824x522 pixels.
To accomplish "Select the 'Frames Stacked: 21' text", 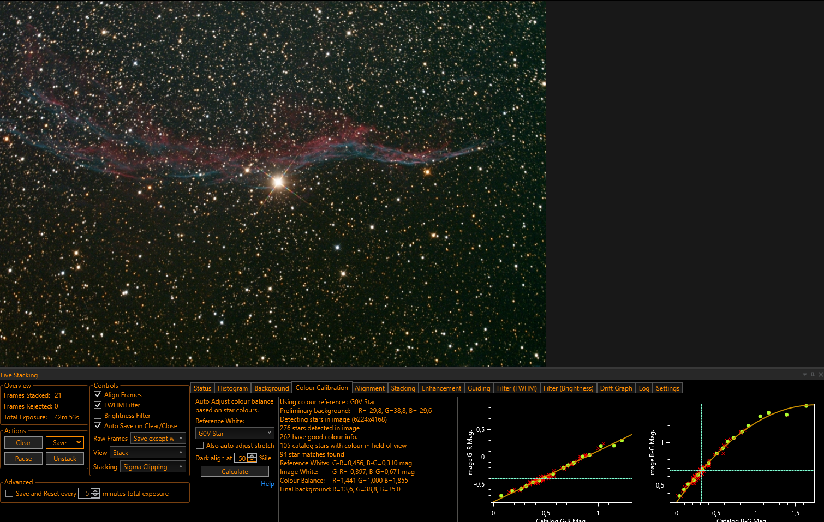I will point(33,395).
